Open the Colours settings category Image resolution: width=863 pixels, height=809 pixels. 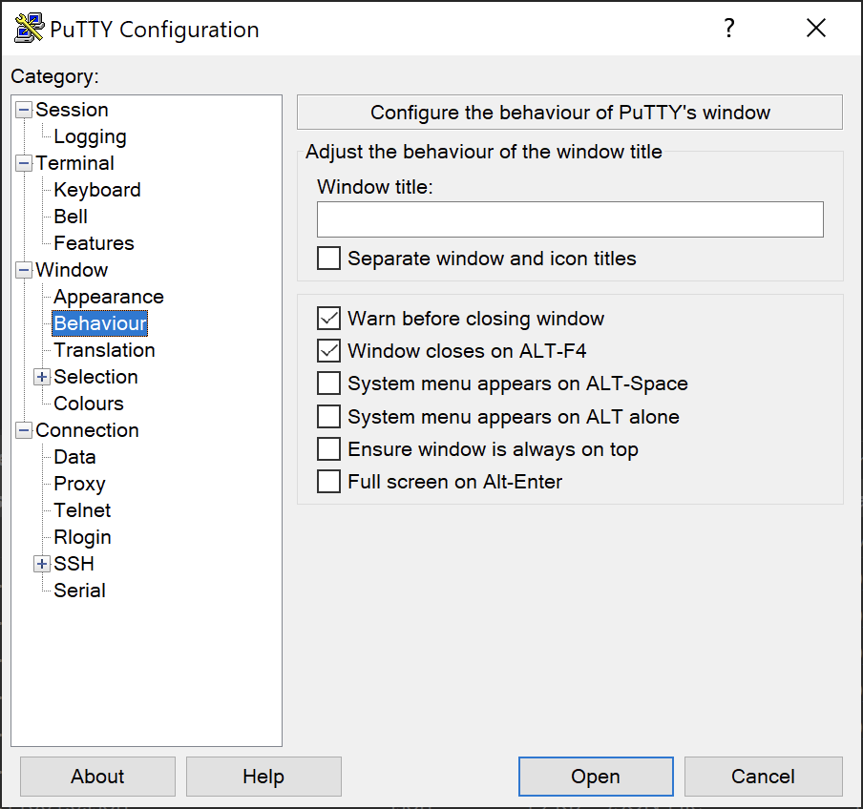pyautogui.click(x=88, y=404)
